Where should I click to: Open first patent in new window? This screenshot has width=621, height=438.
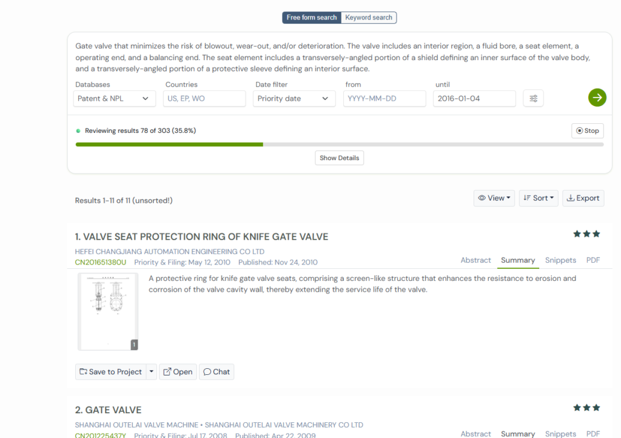point(178,372)
